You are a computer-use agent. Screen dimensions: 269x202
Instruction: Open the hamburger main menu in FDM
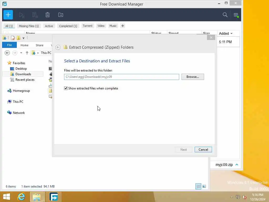point(236,15)
